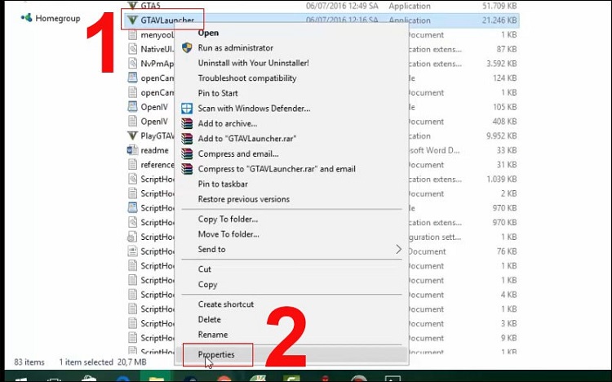Click the "83 items" status bar text
The width and height of the screenshot is (612, 382).
tap(29, 362)
